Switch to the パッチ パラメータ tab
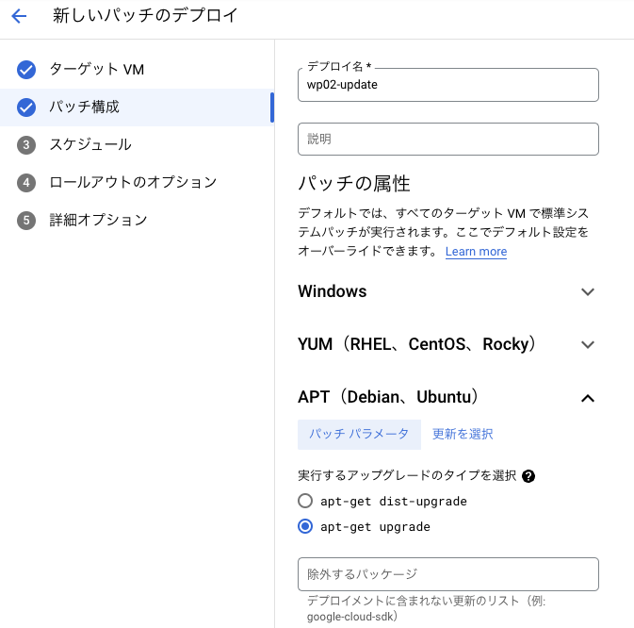The width and height of the screenshot is (634, 628). tap(359, 435)
